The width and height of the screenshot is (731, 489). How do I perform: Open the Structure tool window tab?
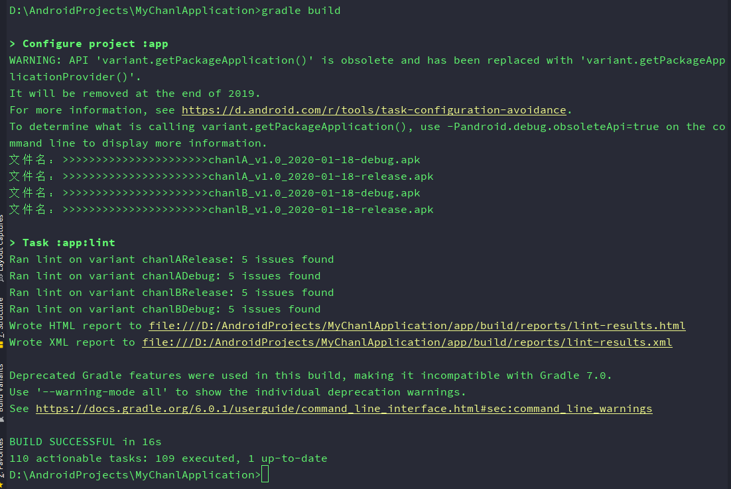pyautogui.click(x=3, y=316)
